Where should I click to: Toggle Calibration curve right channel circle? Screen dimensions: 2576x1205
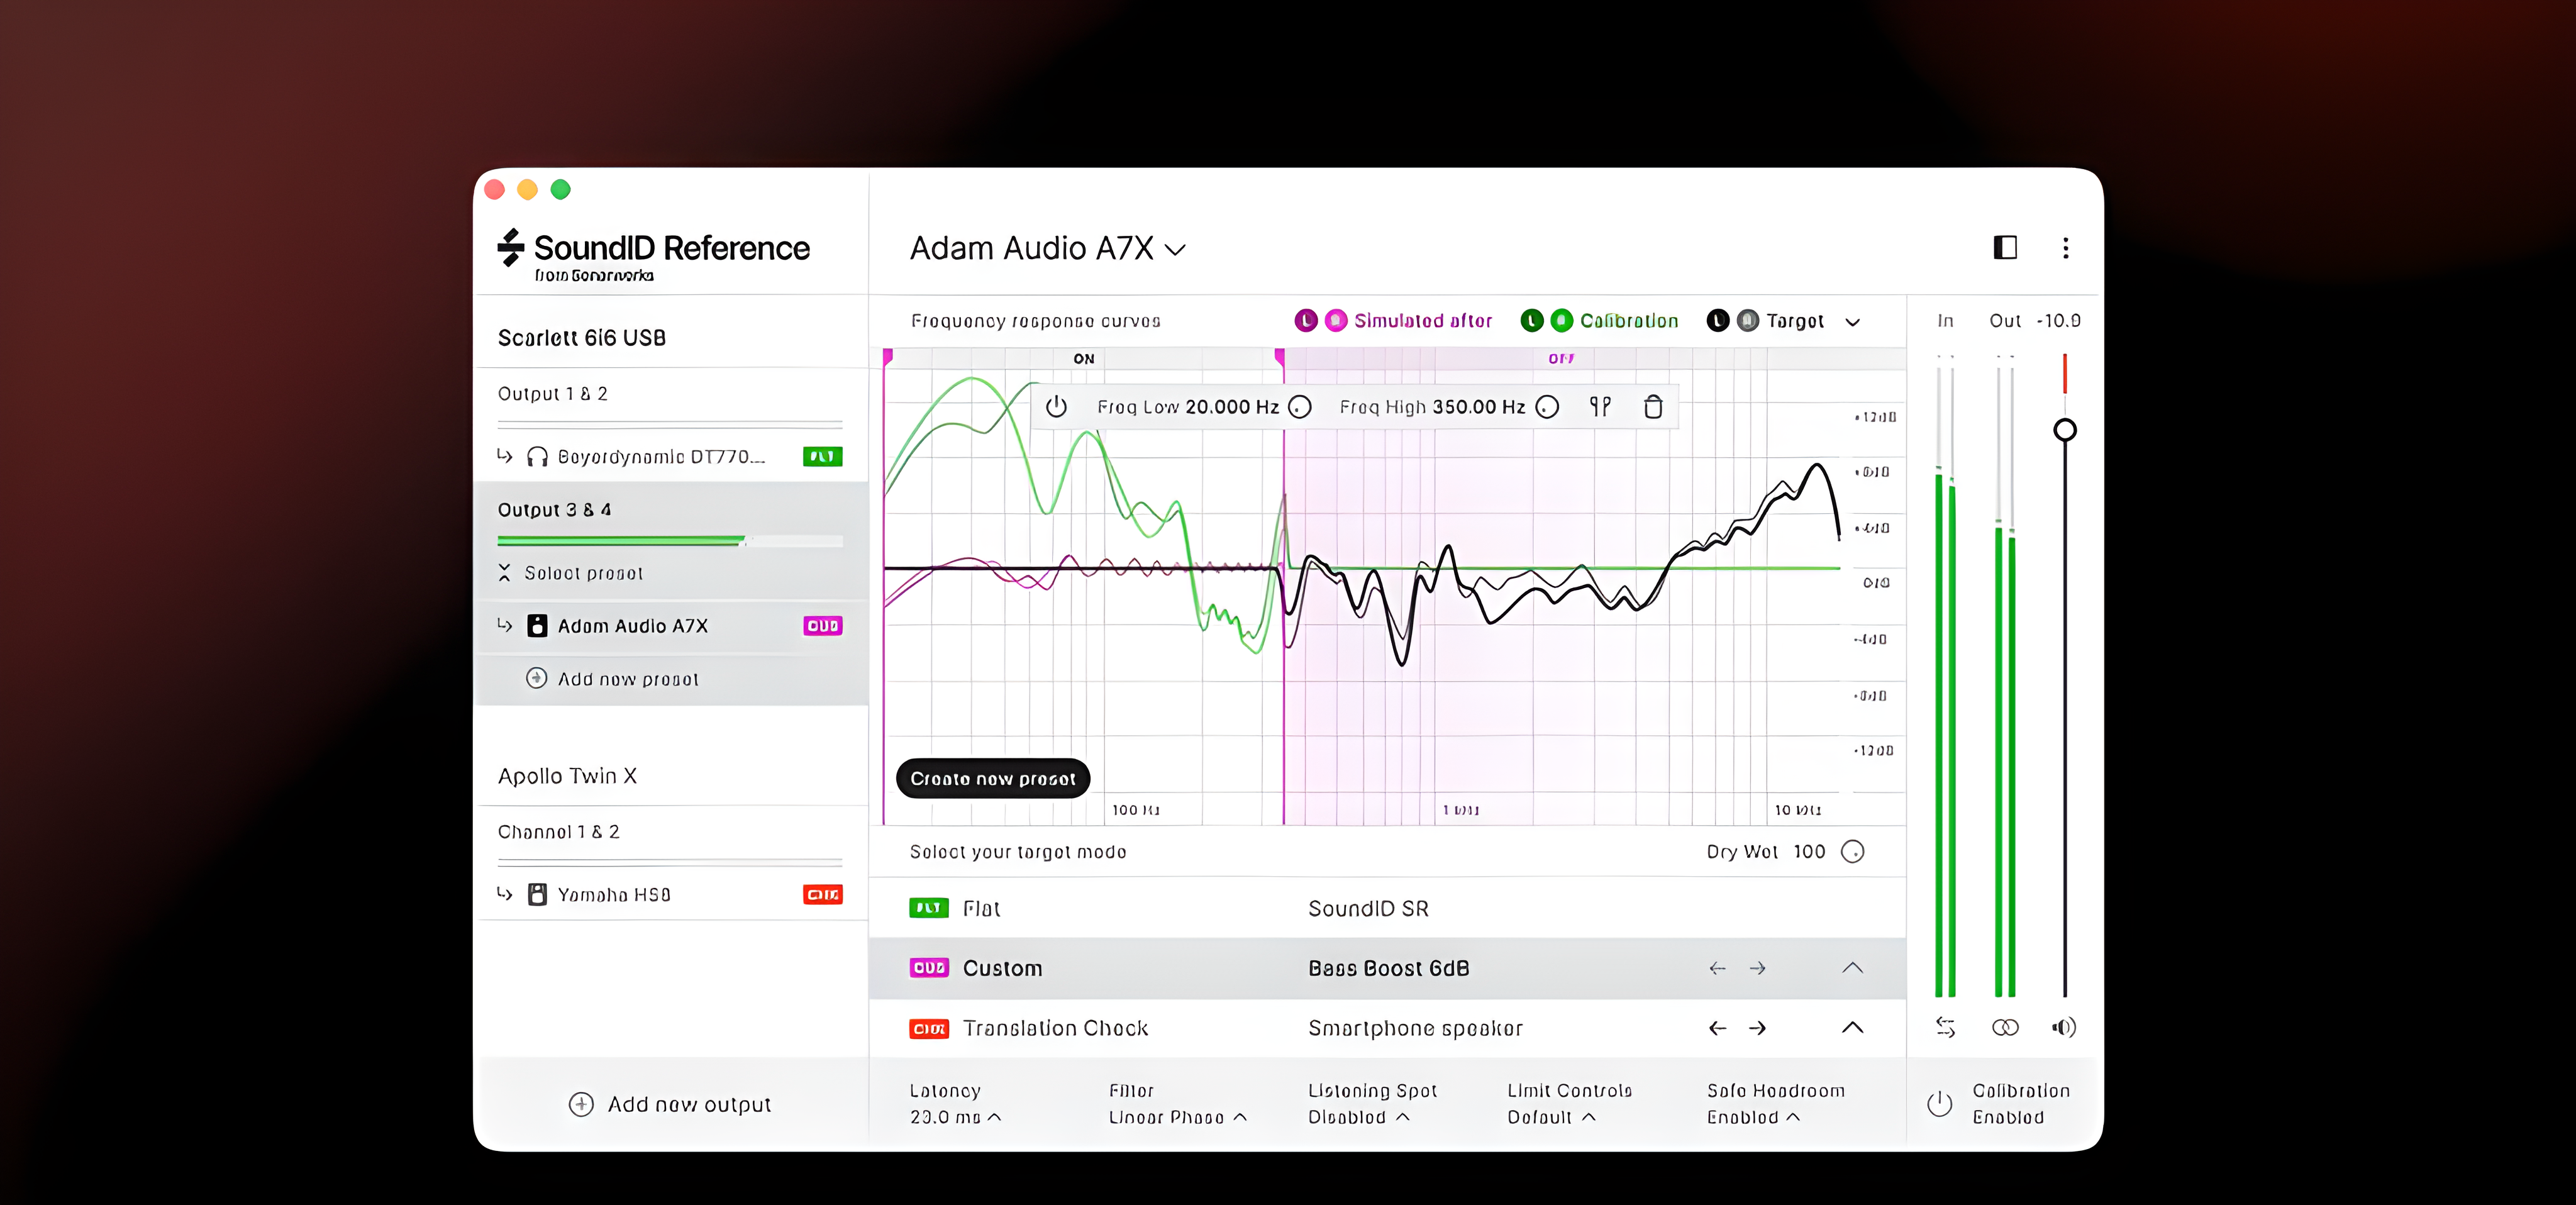pyautogui.click(x=1562, y=320)
